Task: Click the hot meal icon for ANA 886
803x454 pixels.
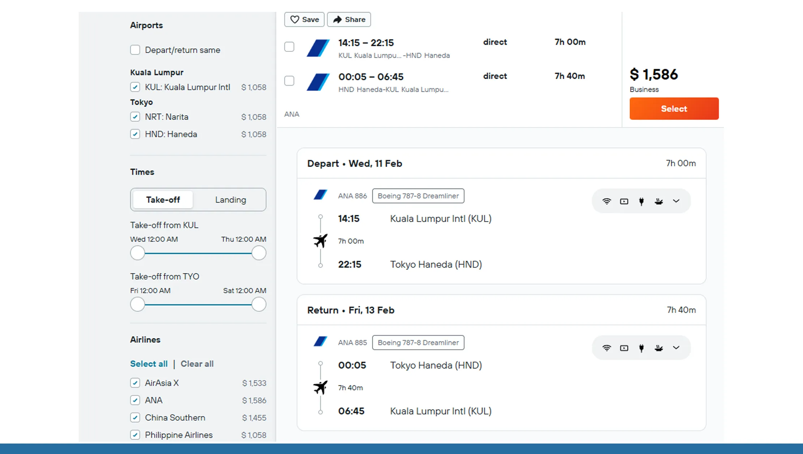Action: (659, 201)
